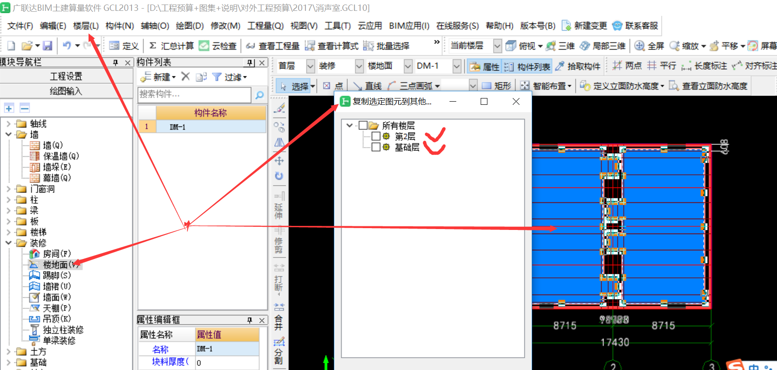Click 平移 pan tool

725,46
